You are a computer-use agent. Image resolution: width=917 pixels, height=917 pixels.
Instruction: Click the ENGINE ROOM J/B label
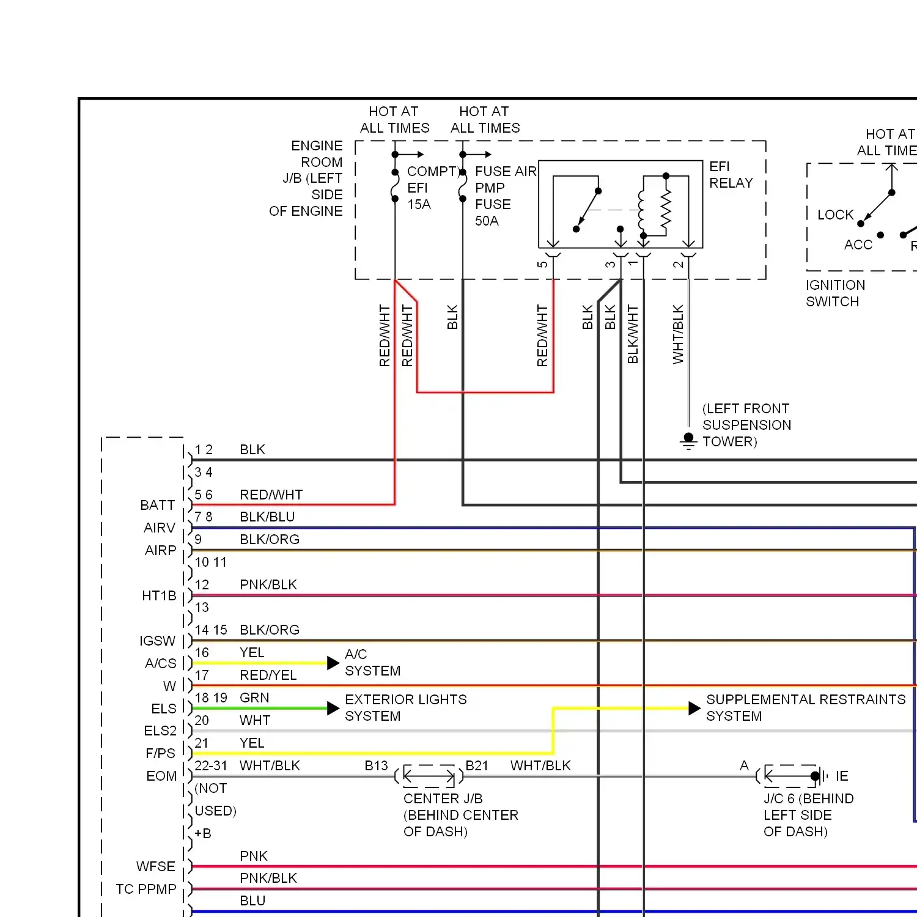click(306, 178)
